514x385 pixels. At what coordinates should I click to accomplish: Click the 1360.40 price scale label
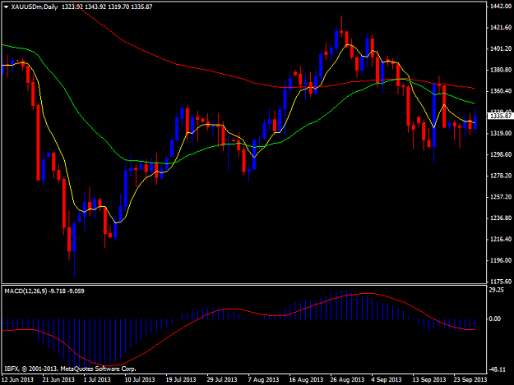(501, 91)
